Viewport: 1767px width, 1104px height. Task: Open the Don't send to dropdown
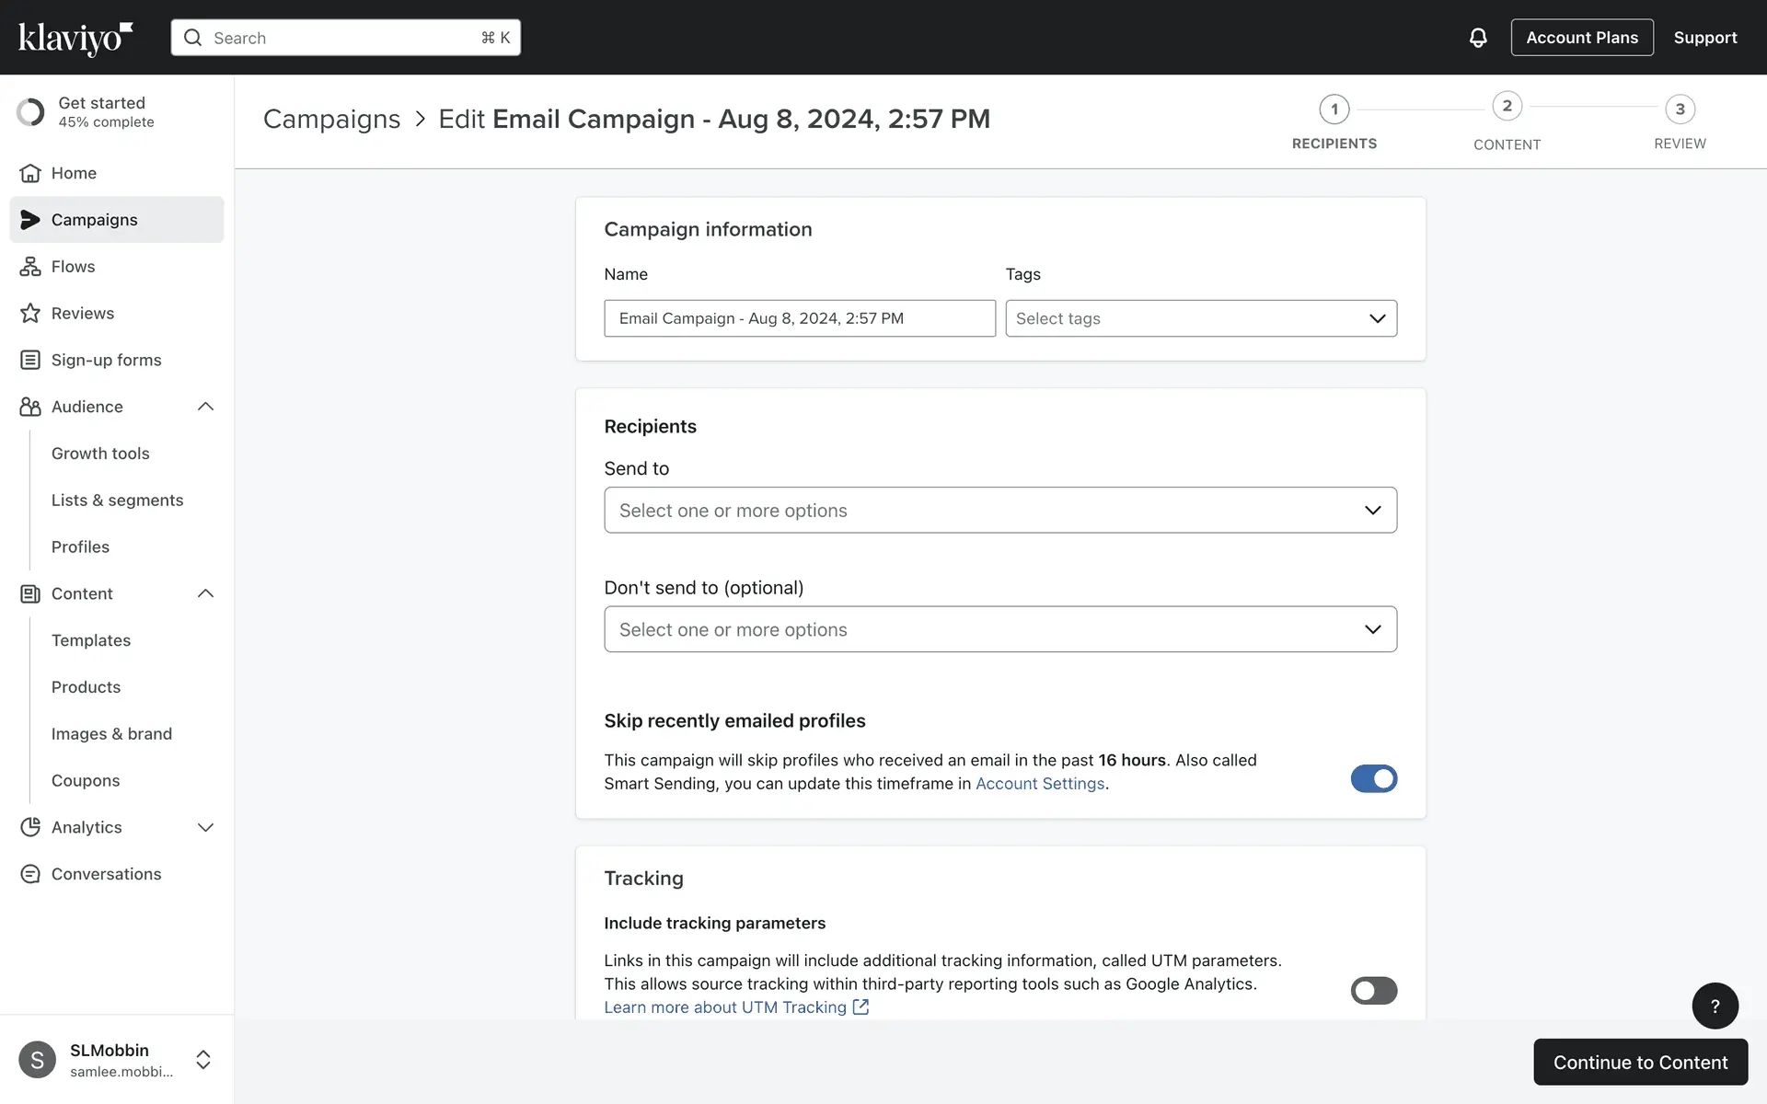coord(999,629)
